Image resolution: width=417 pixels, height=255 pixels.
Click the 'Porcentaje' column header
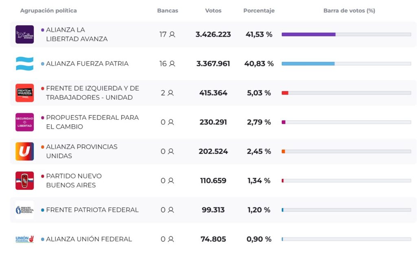[x=259, y=11]
